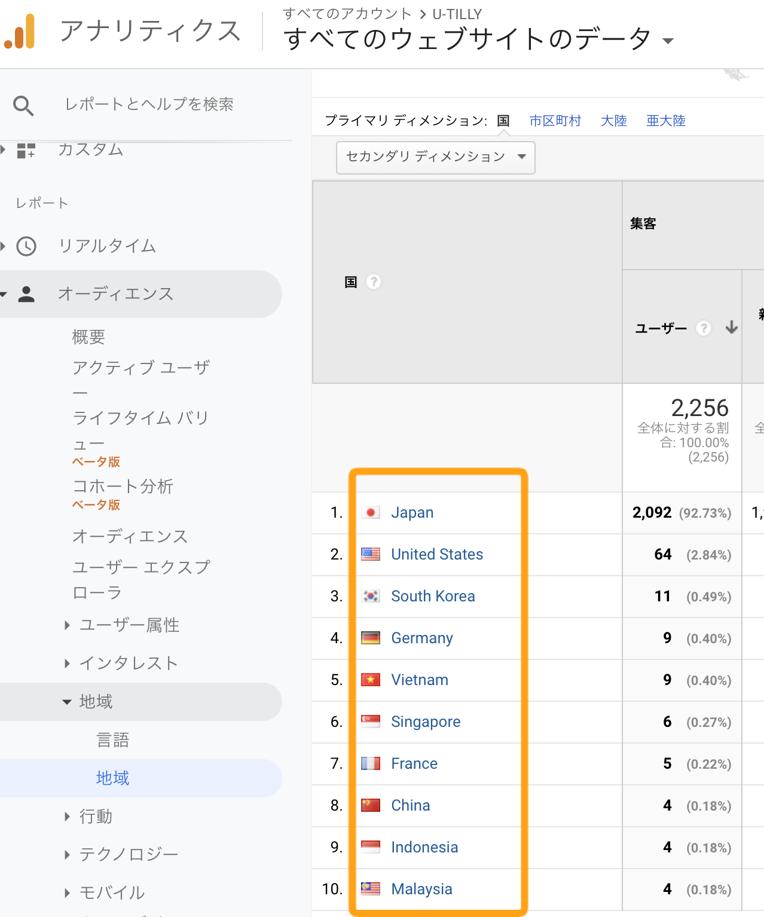This screenshot has height=917, width=764.
Task: Click help icon next to ユーザー column
Action: tap(704, 328)
